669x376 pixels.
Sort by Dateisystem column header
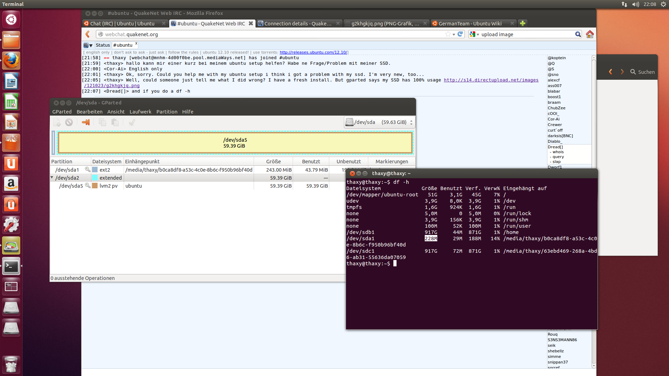107,162
